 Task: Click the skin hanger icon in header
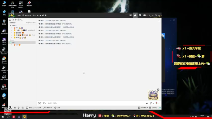pos(149,15)
